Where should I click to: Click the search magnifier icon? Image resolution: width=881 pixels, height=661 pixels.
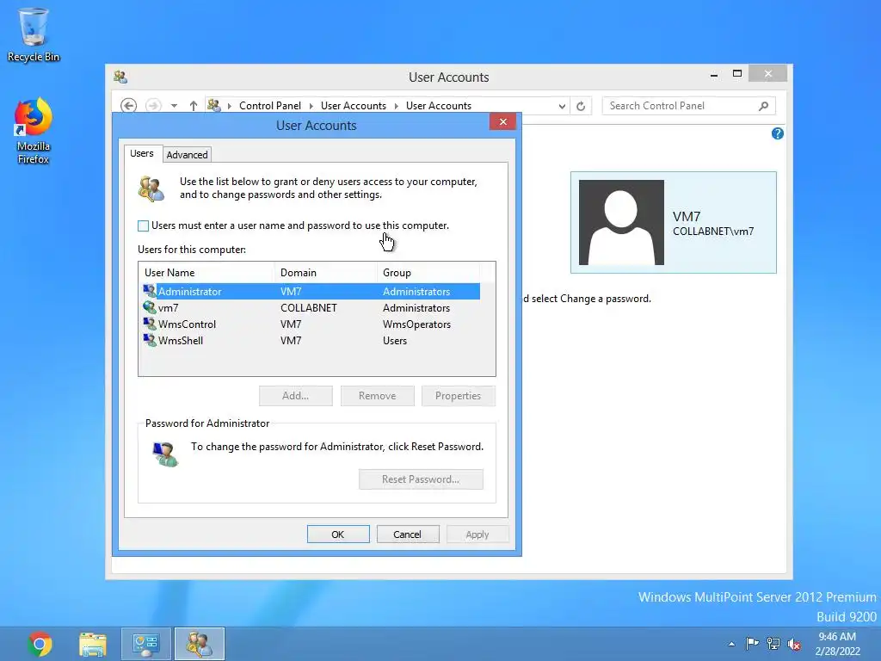click(x=763, y=106)
